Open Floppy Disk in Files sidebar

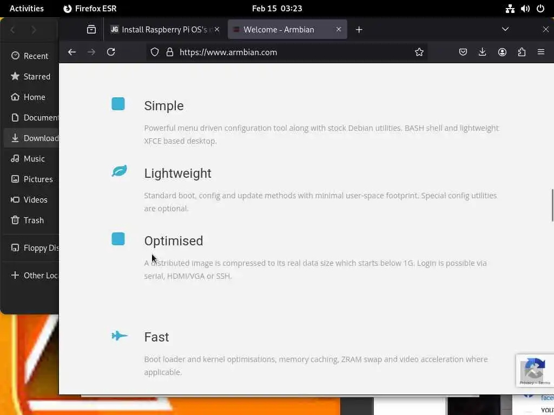[31, 247]
